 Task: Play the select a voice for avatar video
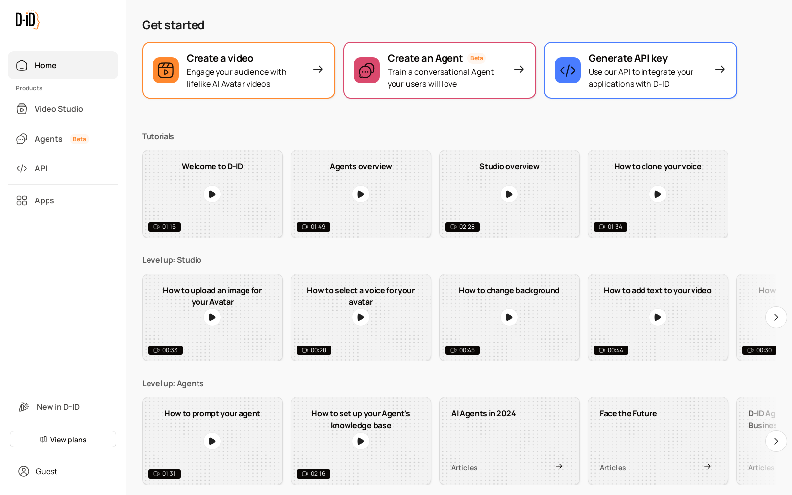pos(361,317)
